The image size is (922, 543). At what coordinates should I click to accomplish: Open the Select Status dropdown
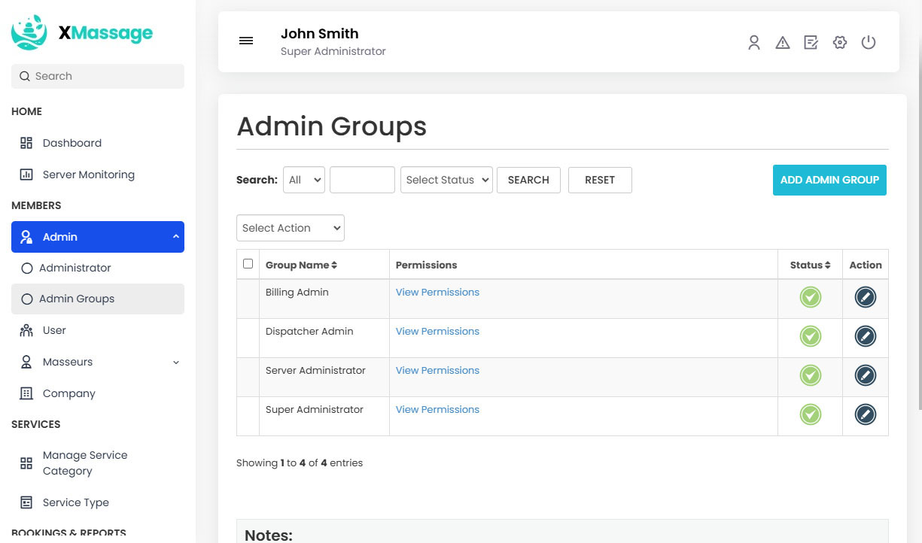click(x=446, y=180)
